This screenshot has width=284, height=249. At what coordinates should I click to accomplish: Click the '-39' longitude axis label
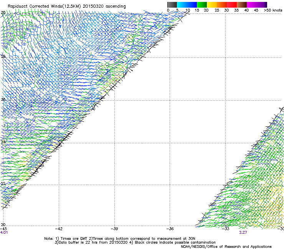[x=114, y=229]
